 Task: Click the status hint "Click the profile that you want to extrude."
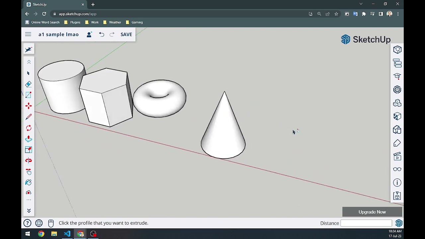103,223
